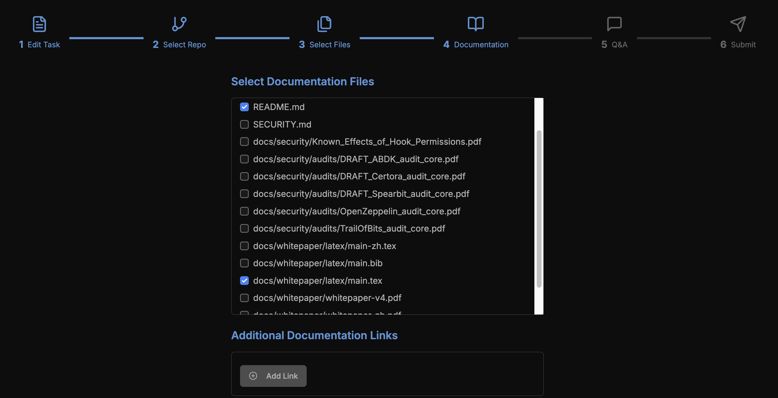Click the Edit Task document icon
Viewport: 778px width, 398px height.
click(x=39, y=24)
